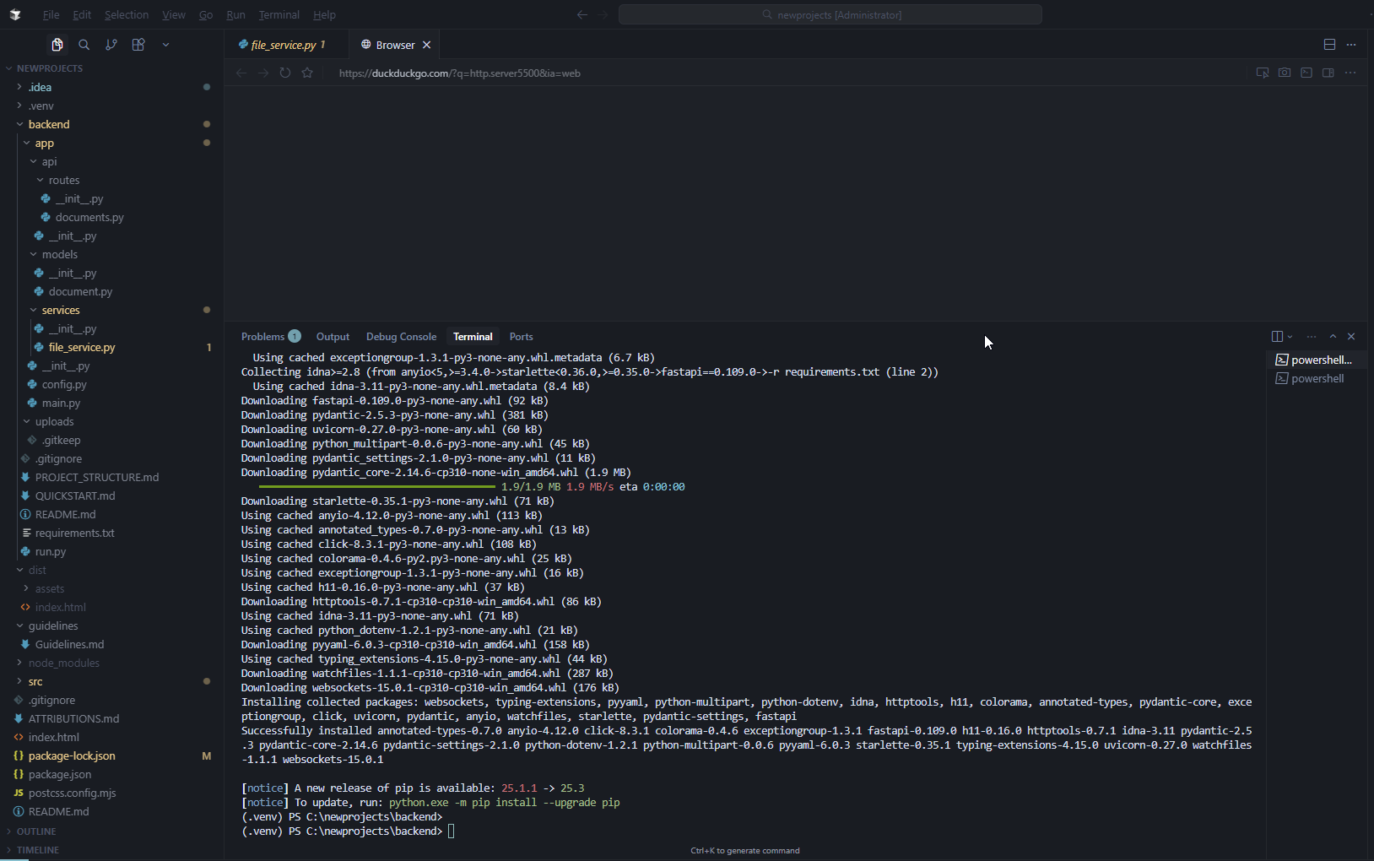The height and width of the screenshot is (861, 1374).
Task: Open the Search view icon
Action: pyautogui.click(x=84, y=45)
